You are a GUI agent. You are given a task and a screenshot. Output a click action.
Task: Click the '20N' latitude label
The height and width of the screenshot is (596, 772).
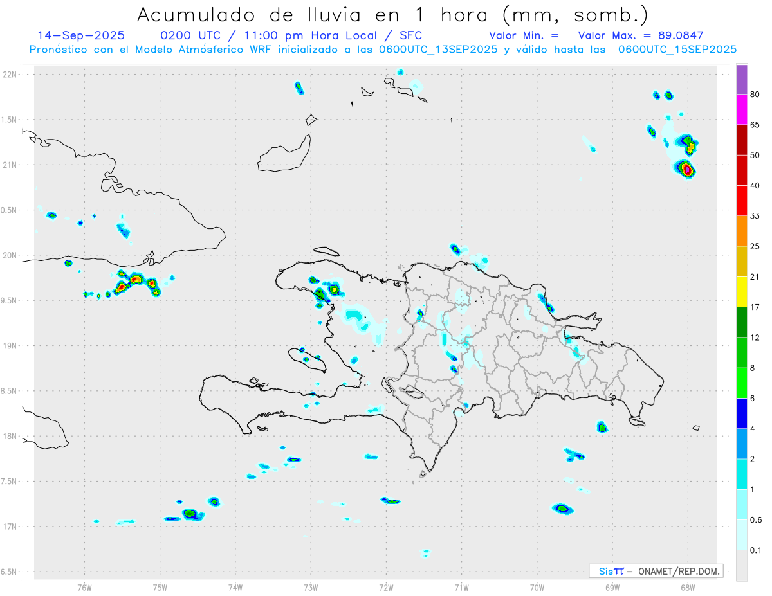[10, 255]
